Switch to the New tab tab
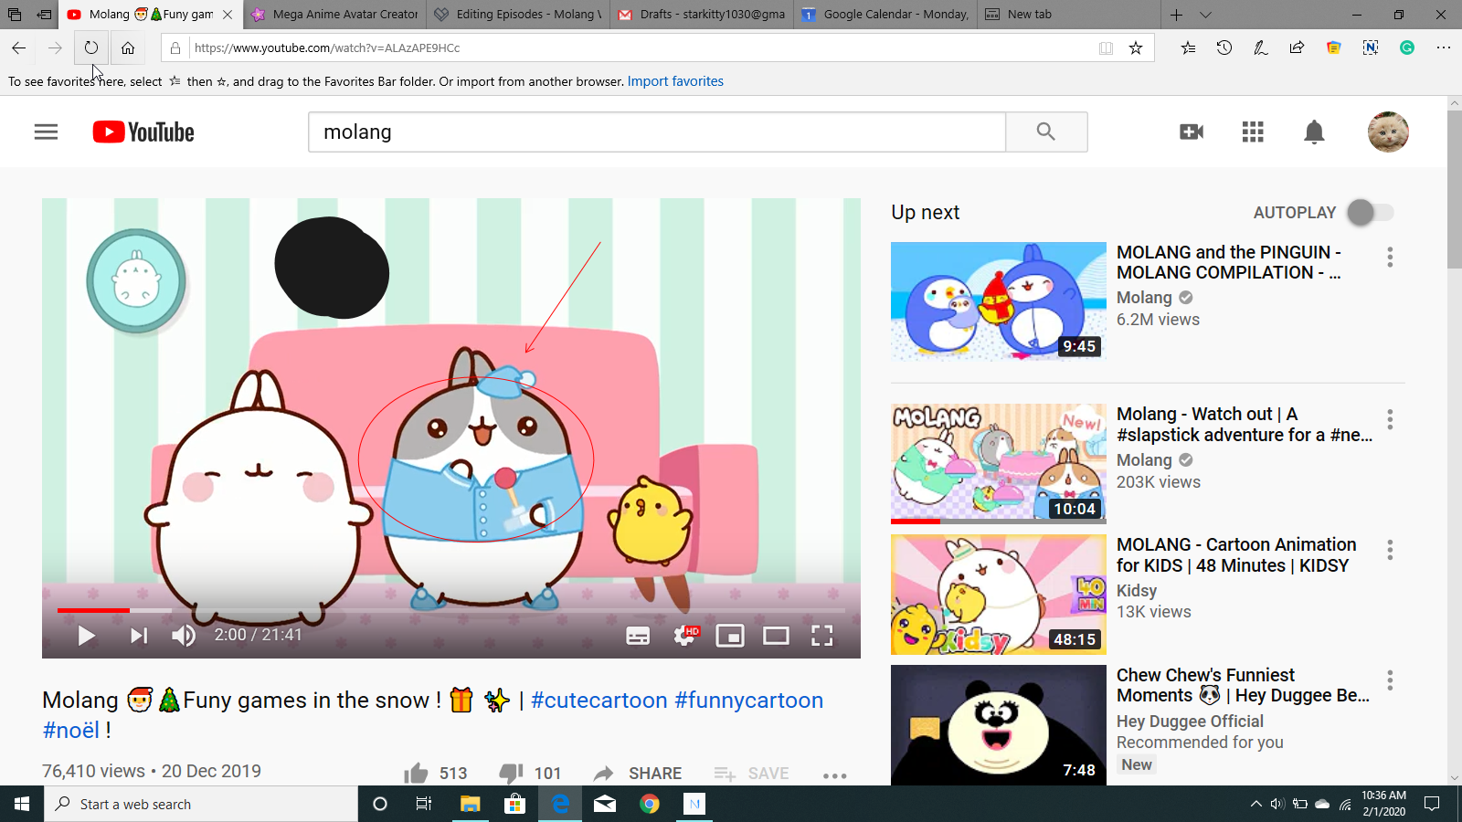Screen dimensions: 1462x822 [1069, 14]
